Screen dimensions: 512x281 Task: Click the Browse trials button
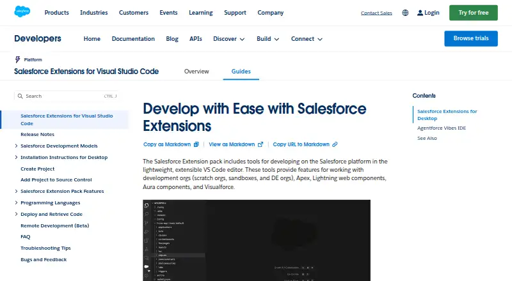[x=471, y=38]
